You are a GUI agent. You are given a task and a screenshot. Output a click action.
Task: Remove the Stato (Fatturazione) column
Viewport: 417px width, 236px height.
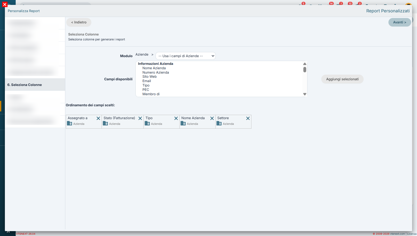click(140, 118)
